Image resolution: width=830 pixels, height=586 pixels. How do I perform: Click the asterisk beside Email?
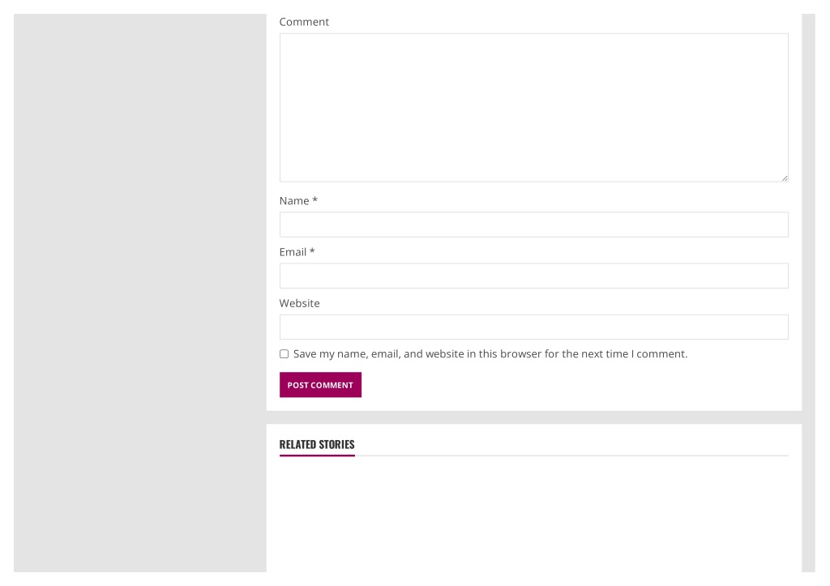pyautogui.click(x=312, y=251)
